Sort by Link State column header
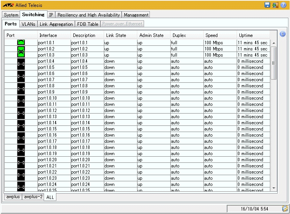 pos(116,35)
